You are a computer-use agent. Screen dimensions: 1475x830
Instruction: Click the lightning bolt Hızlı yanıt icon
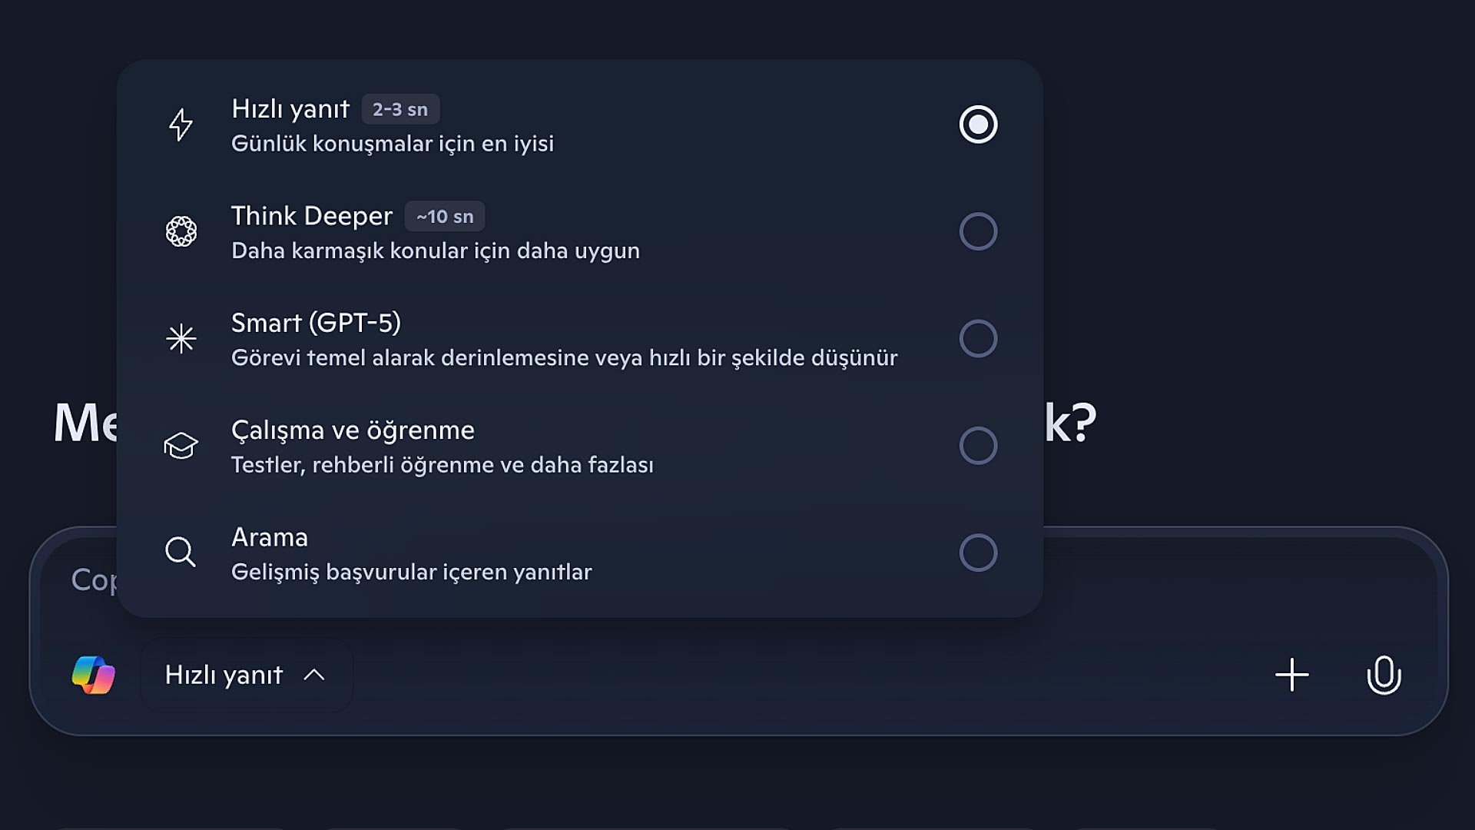pyautogui.click(x=181, y=124)
